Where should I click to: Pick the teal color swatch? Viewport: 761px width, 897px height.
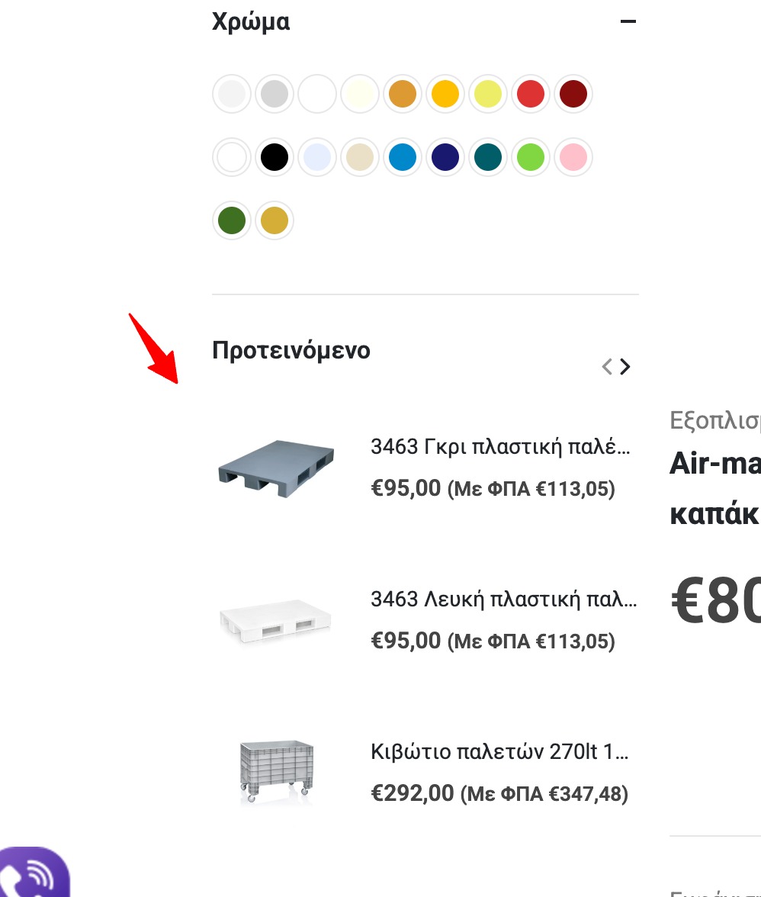pos(488,158)
